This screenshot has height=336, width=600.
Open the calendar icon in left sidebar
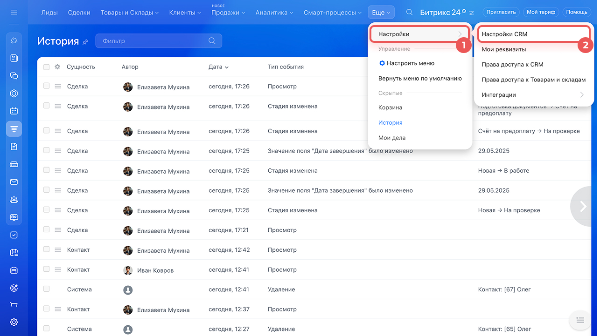14,111
